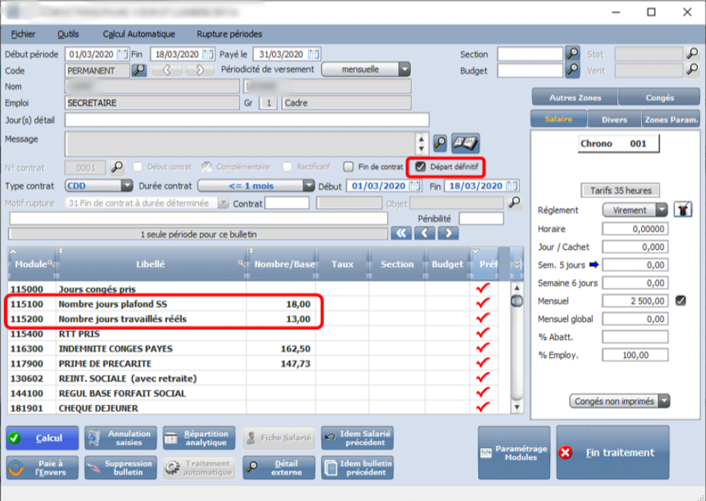The image size is (706, 501).
Task: Select the INDEMNITE CONGES PAYES row
Action: click(252, 348)
